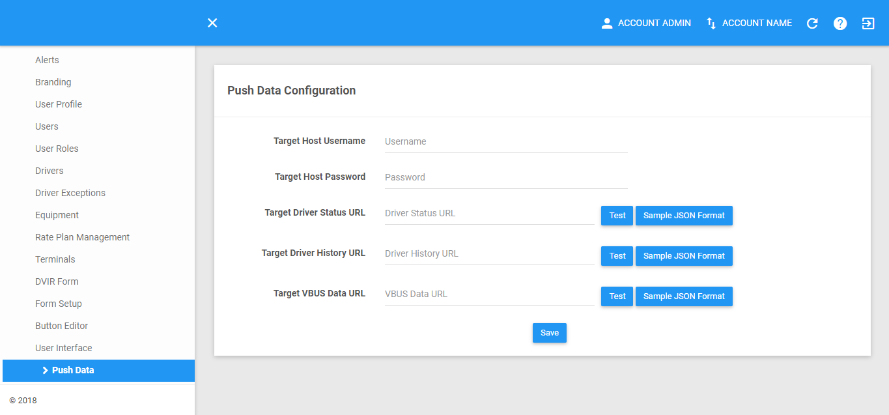Viewport: 889px width, 415px height.
Task: Open the Alerts menu item
Action: click(47, 60)
